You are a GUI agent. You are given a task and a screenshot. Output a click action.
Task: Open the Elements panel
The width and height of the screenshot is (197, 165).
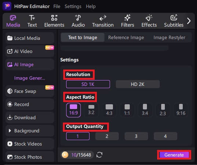[x=54, y=21]
